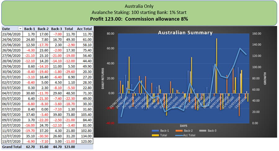Click the 23/06/2020 date cell
279x151 pixels.
click(x=11, y=34)
